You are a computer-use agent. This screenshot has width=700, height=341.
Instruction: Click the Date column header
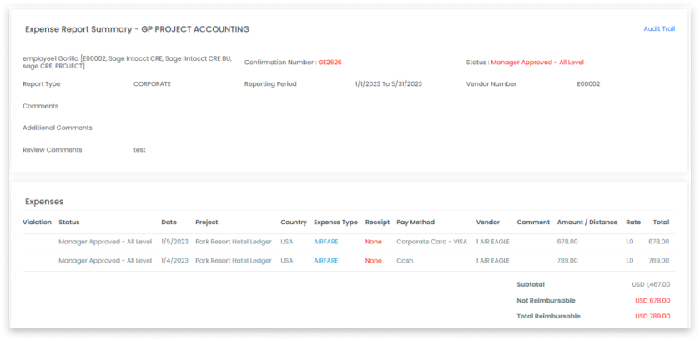click(169, 223)
